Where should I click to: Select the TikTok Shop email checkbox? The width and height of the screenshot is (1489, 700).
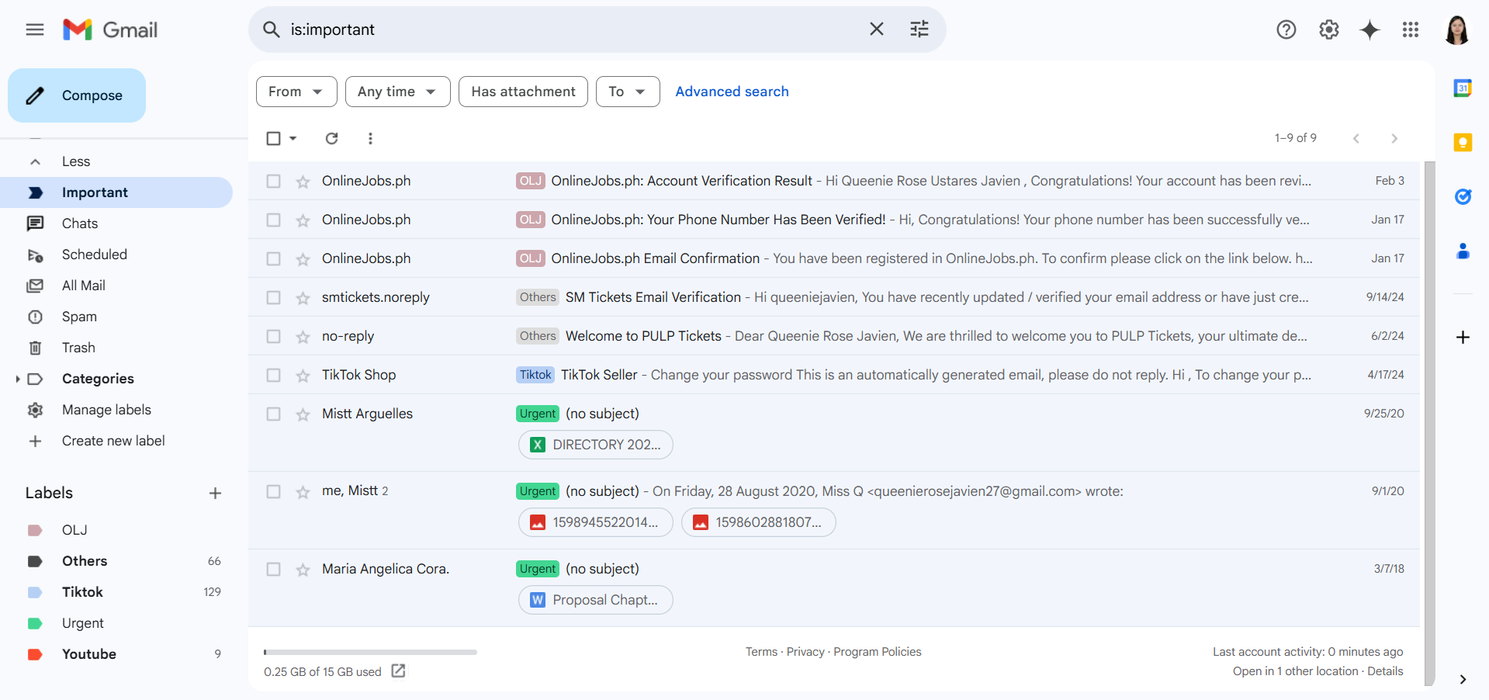pyautogui.click(x=273, y=375)
